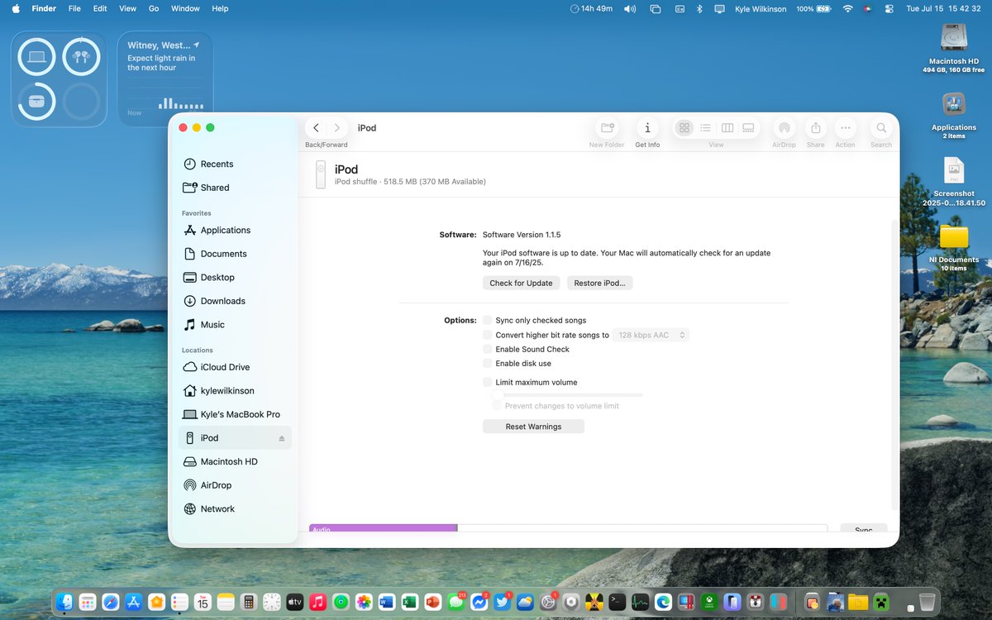Select NI Documents folder on desktop
Image resolution: width=992 pixels, height=620 pixels.
click(x=954, y=246)
